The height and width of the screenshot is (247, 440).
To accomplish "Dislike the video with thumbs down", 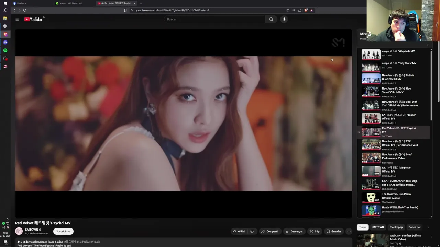I will [x=252, y=231].
